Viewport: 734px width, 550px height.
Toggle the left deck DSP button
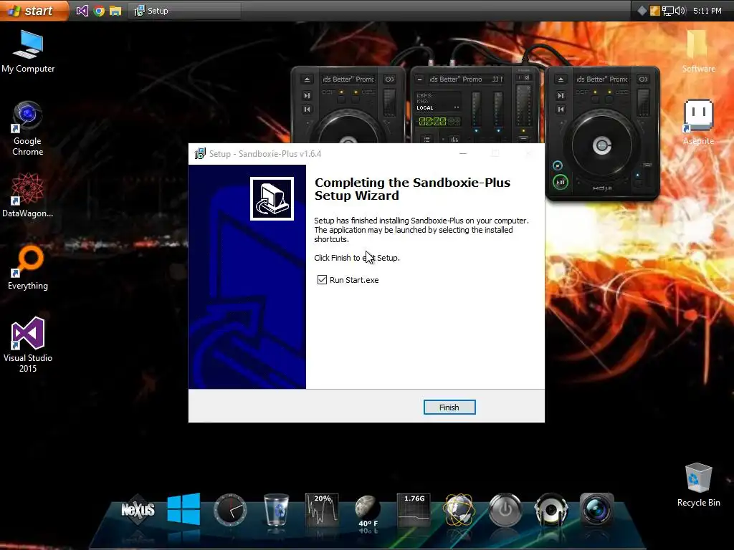[341, 99]
